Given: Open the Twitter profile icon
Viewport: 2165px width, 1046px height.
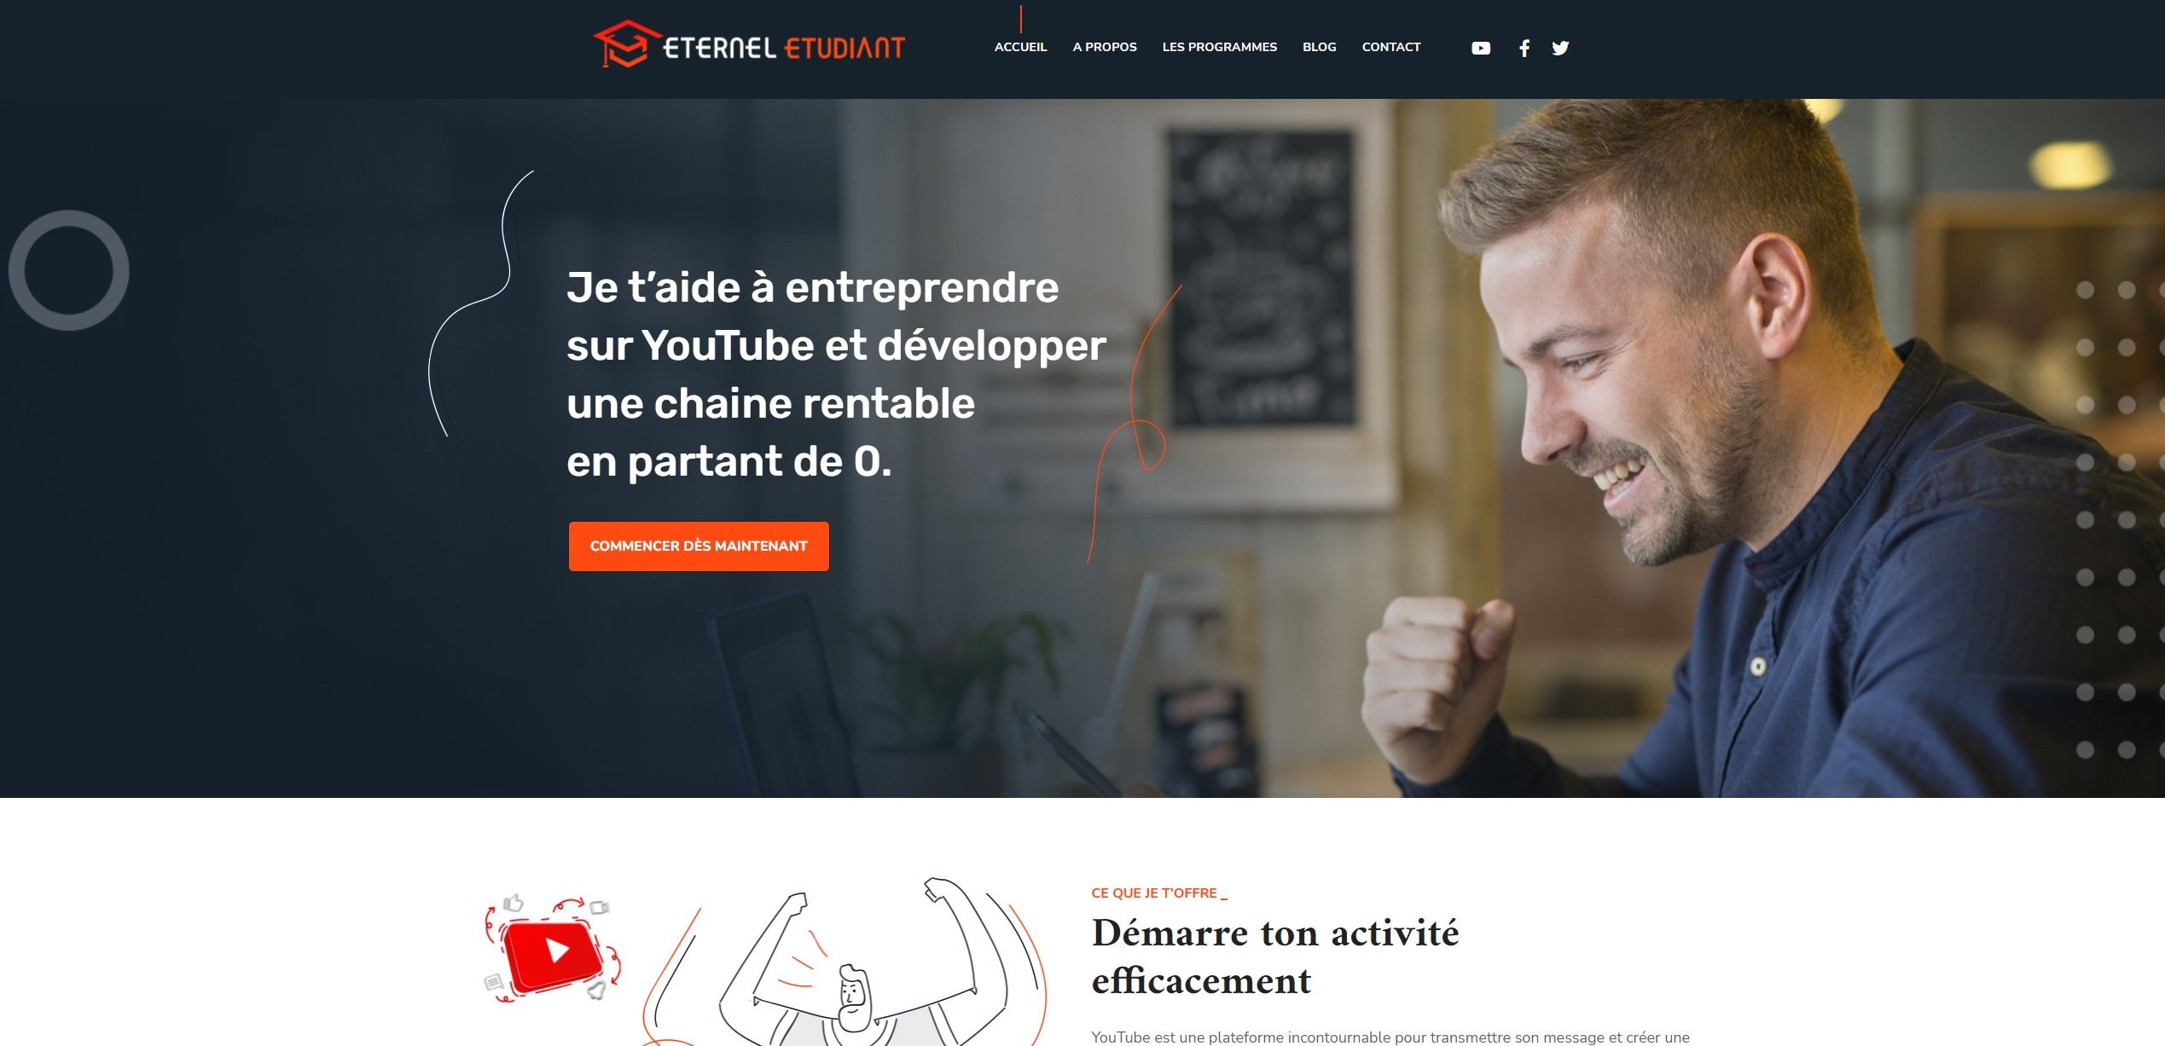Looking at the screenshot, I should click(x=1560, y=48).
